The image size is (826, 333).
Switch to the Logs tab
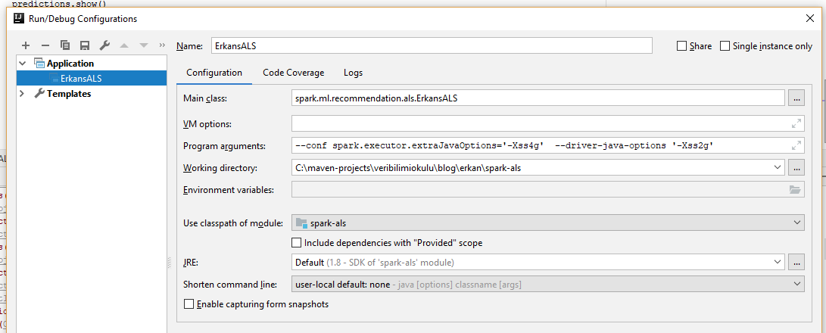tap(353, 73)
